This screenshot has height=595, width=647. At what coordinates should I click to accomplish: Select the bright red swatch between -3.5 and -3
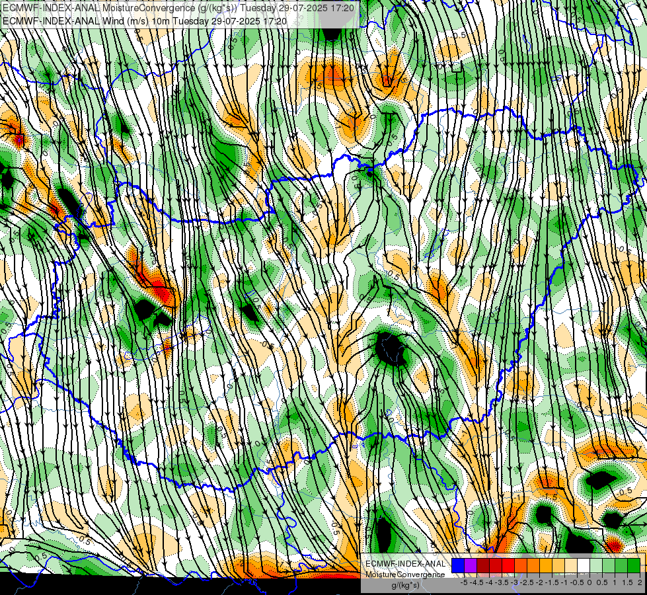[508, 566]
